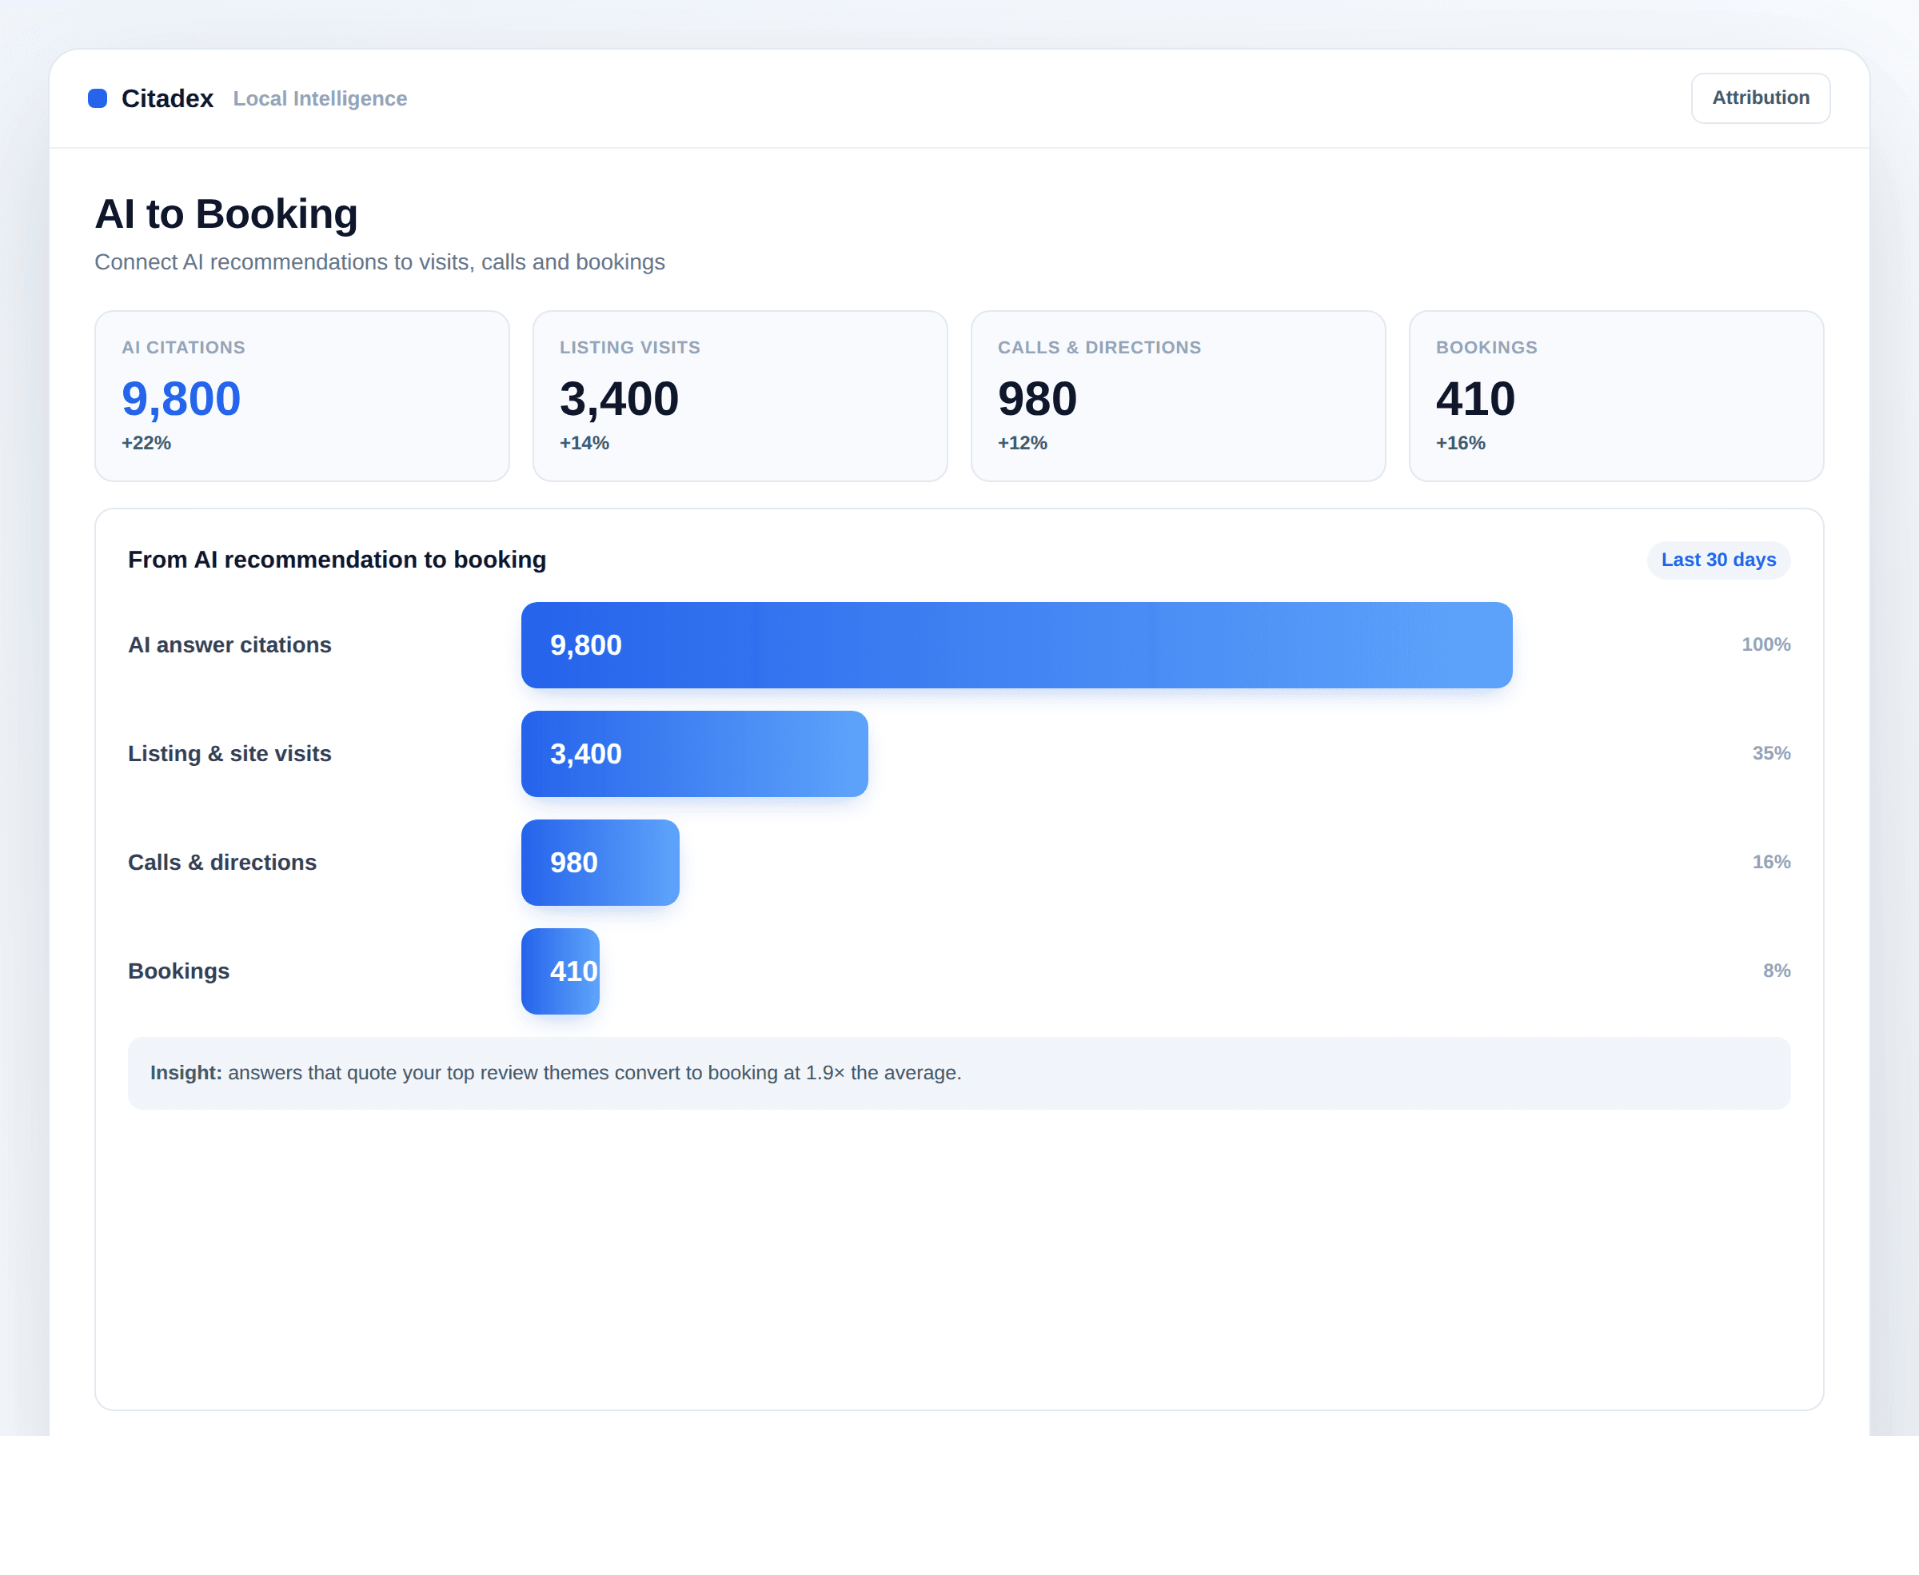Select the AI answer citations row label
1919x1575 pixels.
(x=229, y=645)
